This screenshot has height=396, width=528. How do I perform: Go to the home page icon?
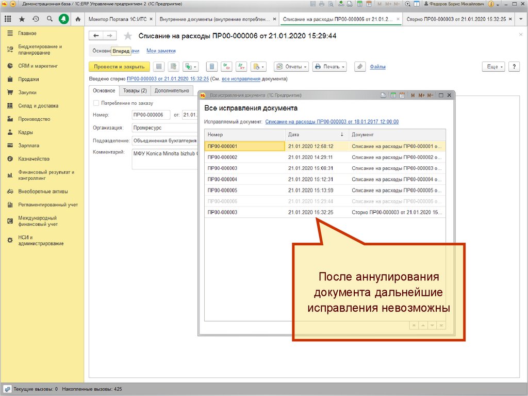tap(78, 19)
